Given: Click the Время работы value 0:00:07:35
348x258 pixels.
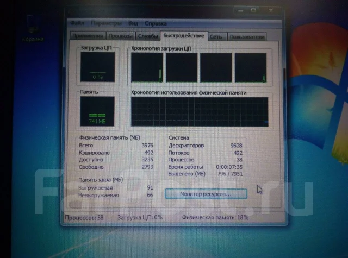Looking at the screenshot, I should 229,167.
